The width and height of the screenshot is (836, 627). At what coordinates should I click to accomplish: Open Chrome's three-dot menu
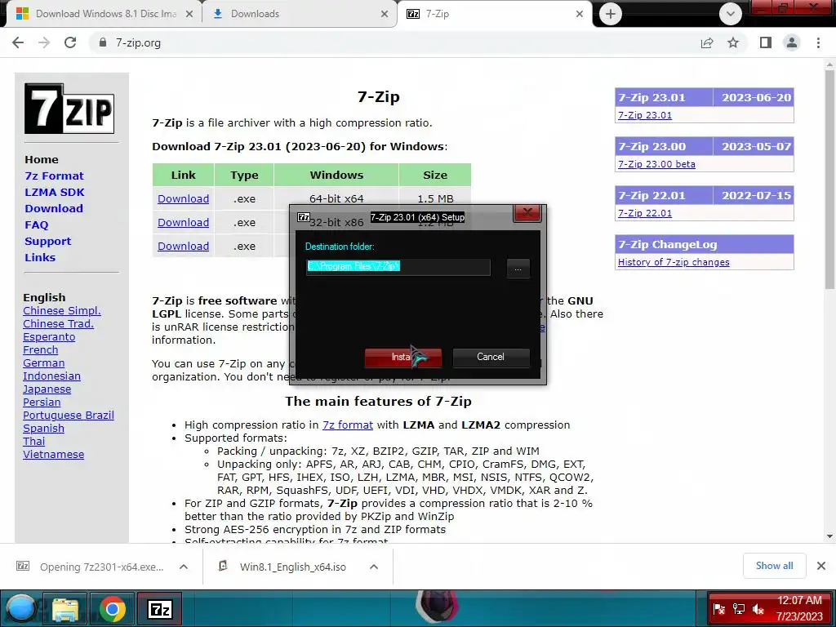(x=818, y=42)
